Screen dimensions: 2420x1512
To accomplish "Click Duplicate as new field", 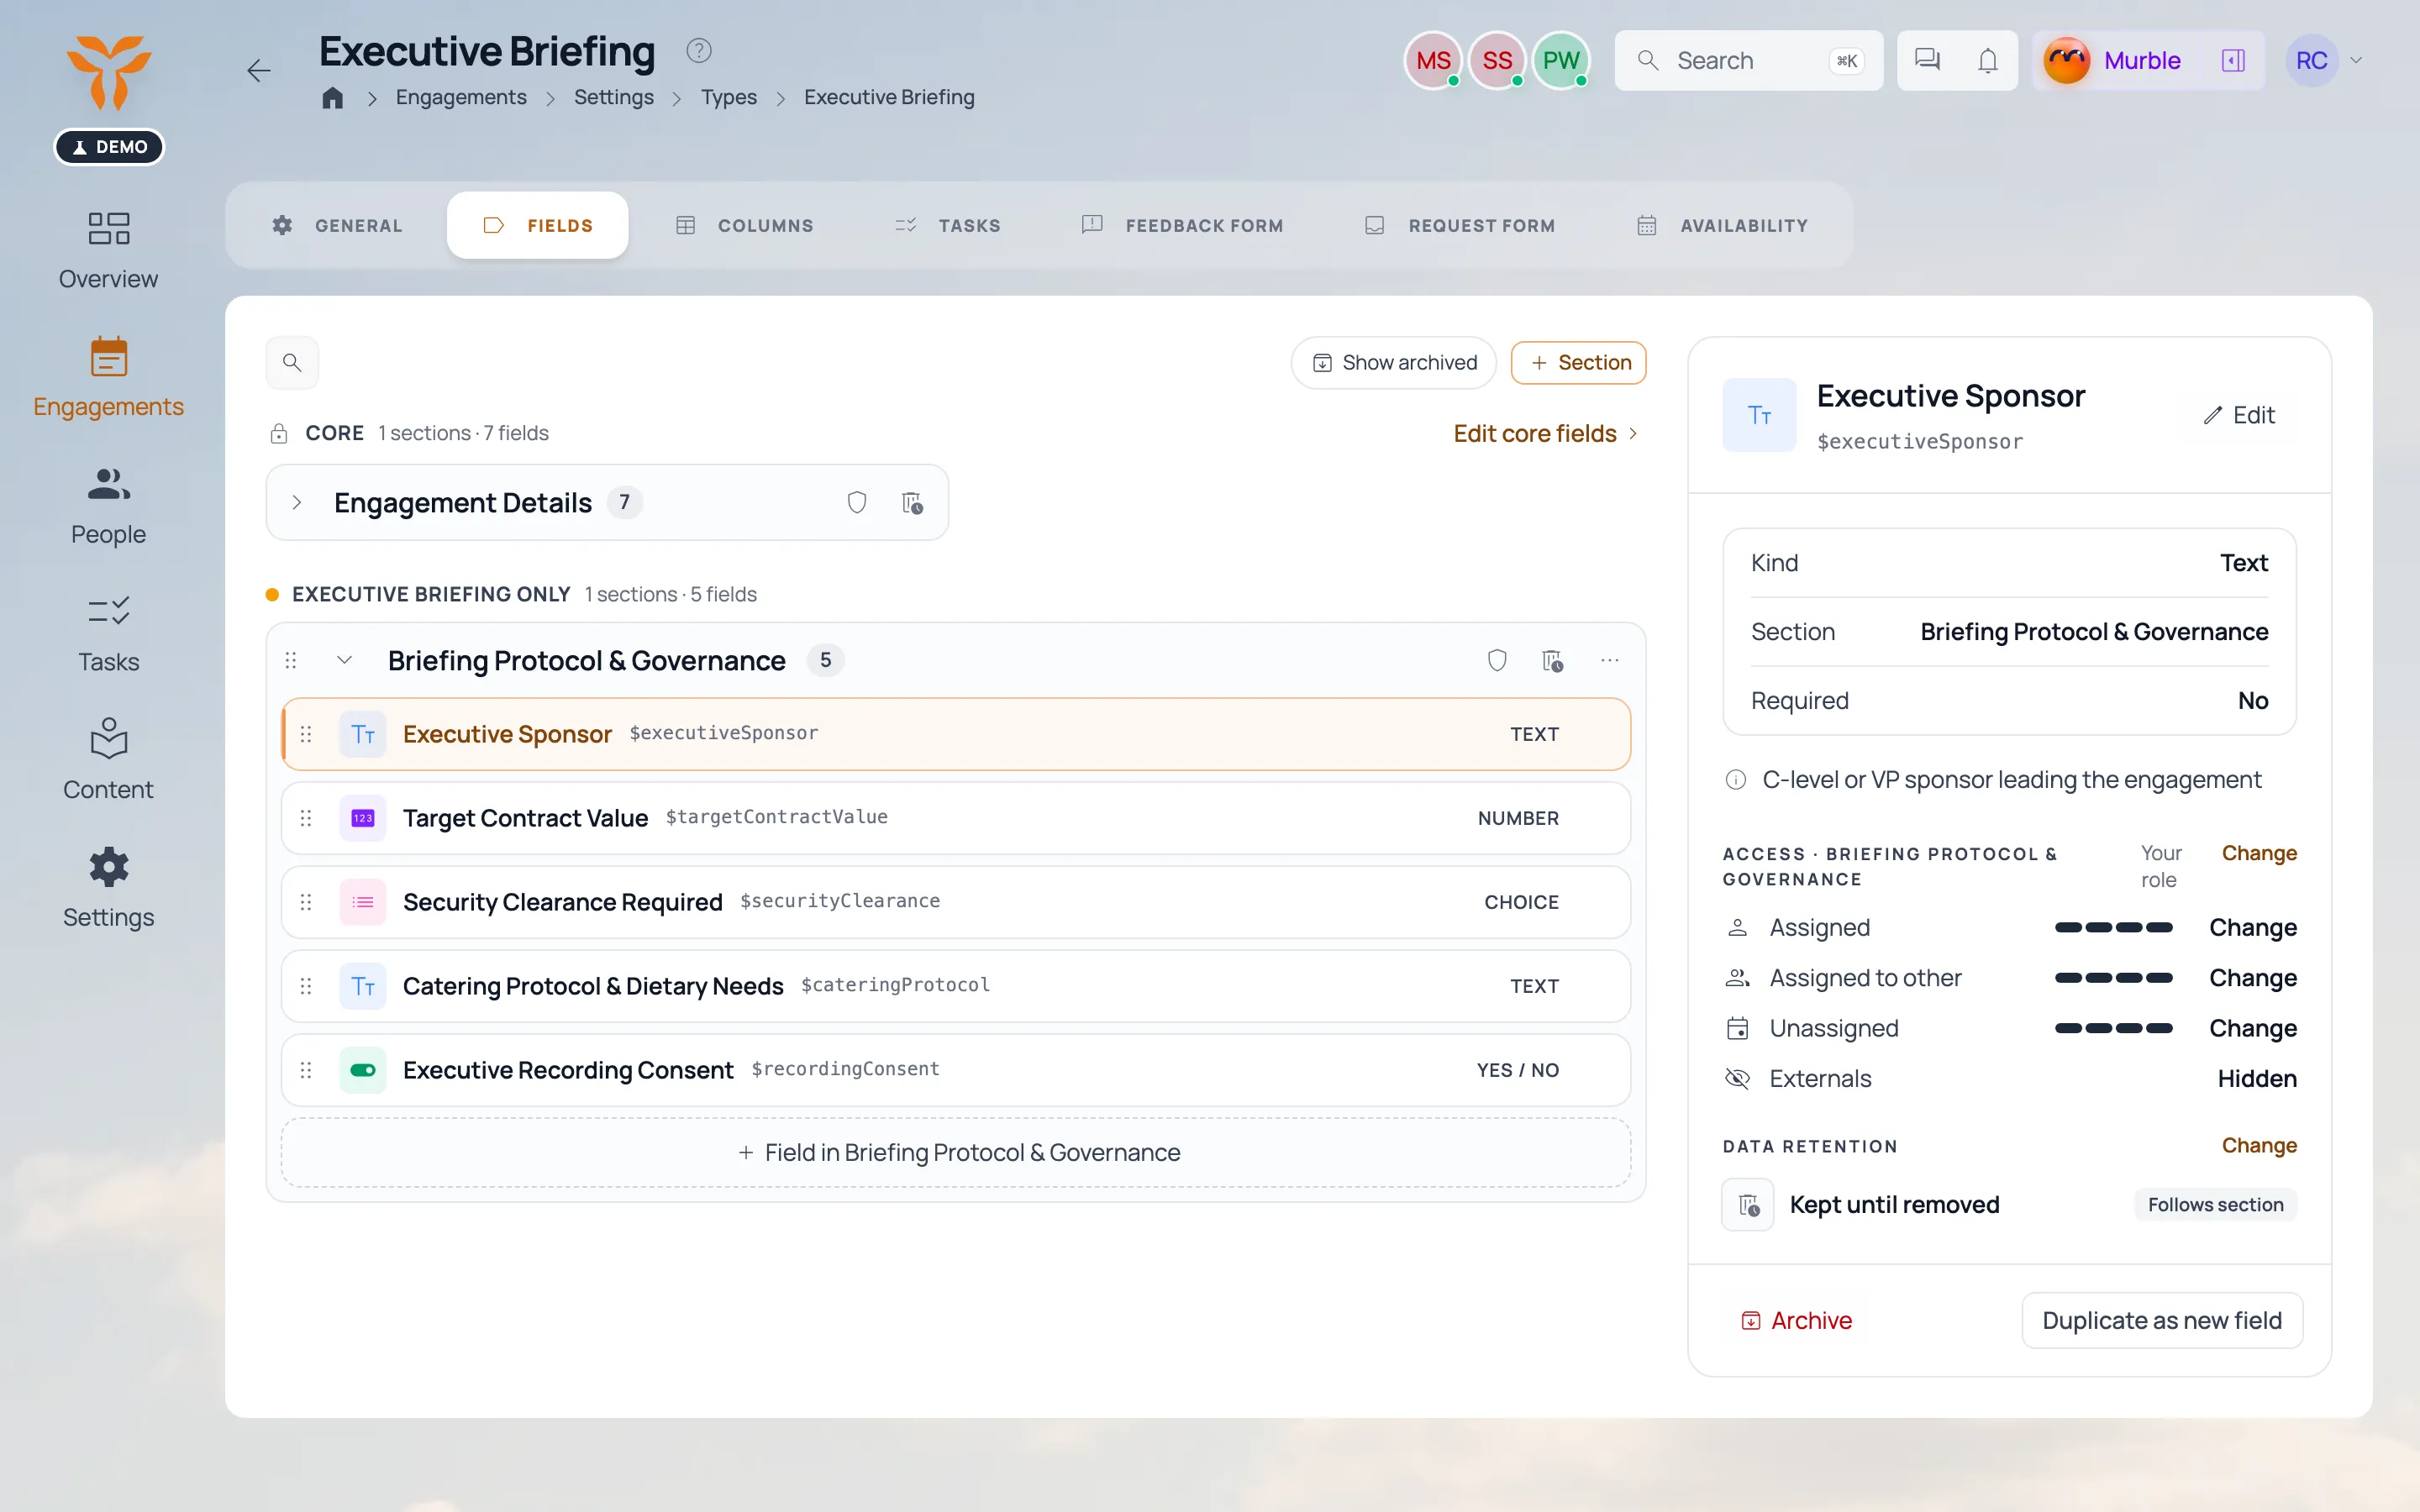I will [x=2162, y=1320].
